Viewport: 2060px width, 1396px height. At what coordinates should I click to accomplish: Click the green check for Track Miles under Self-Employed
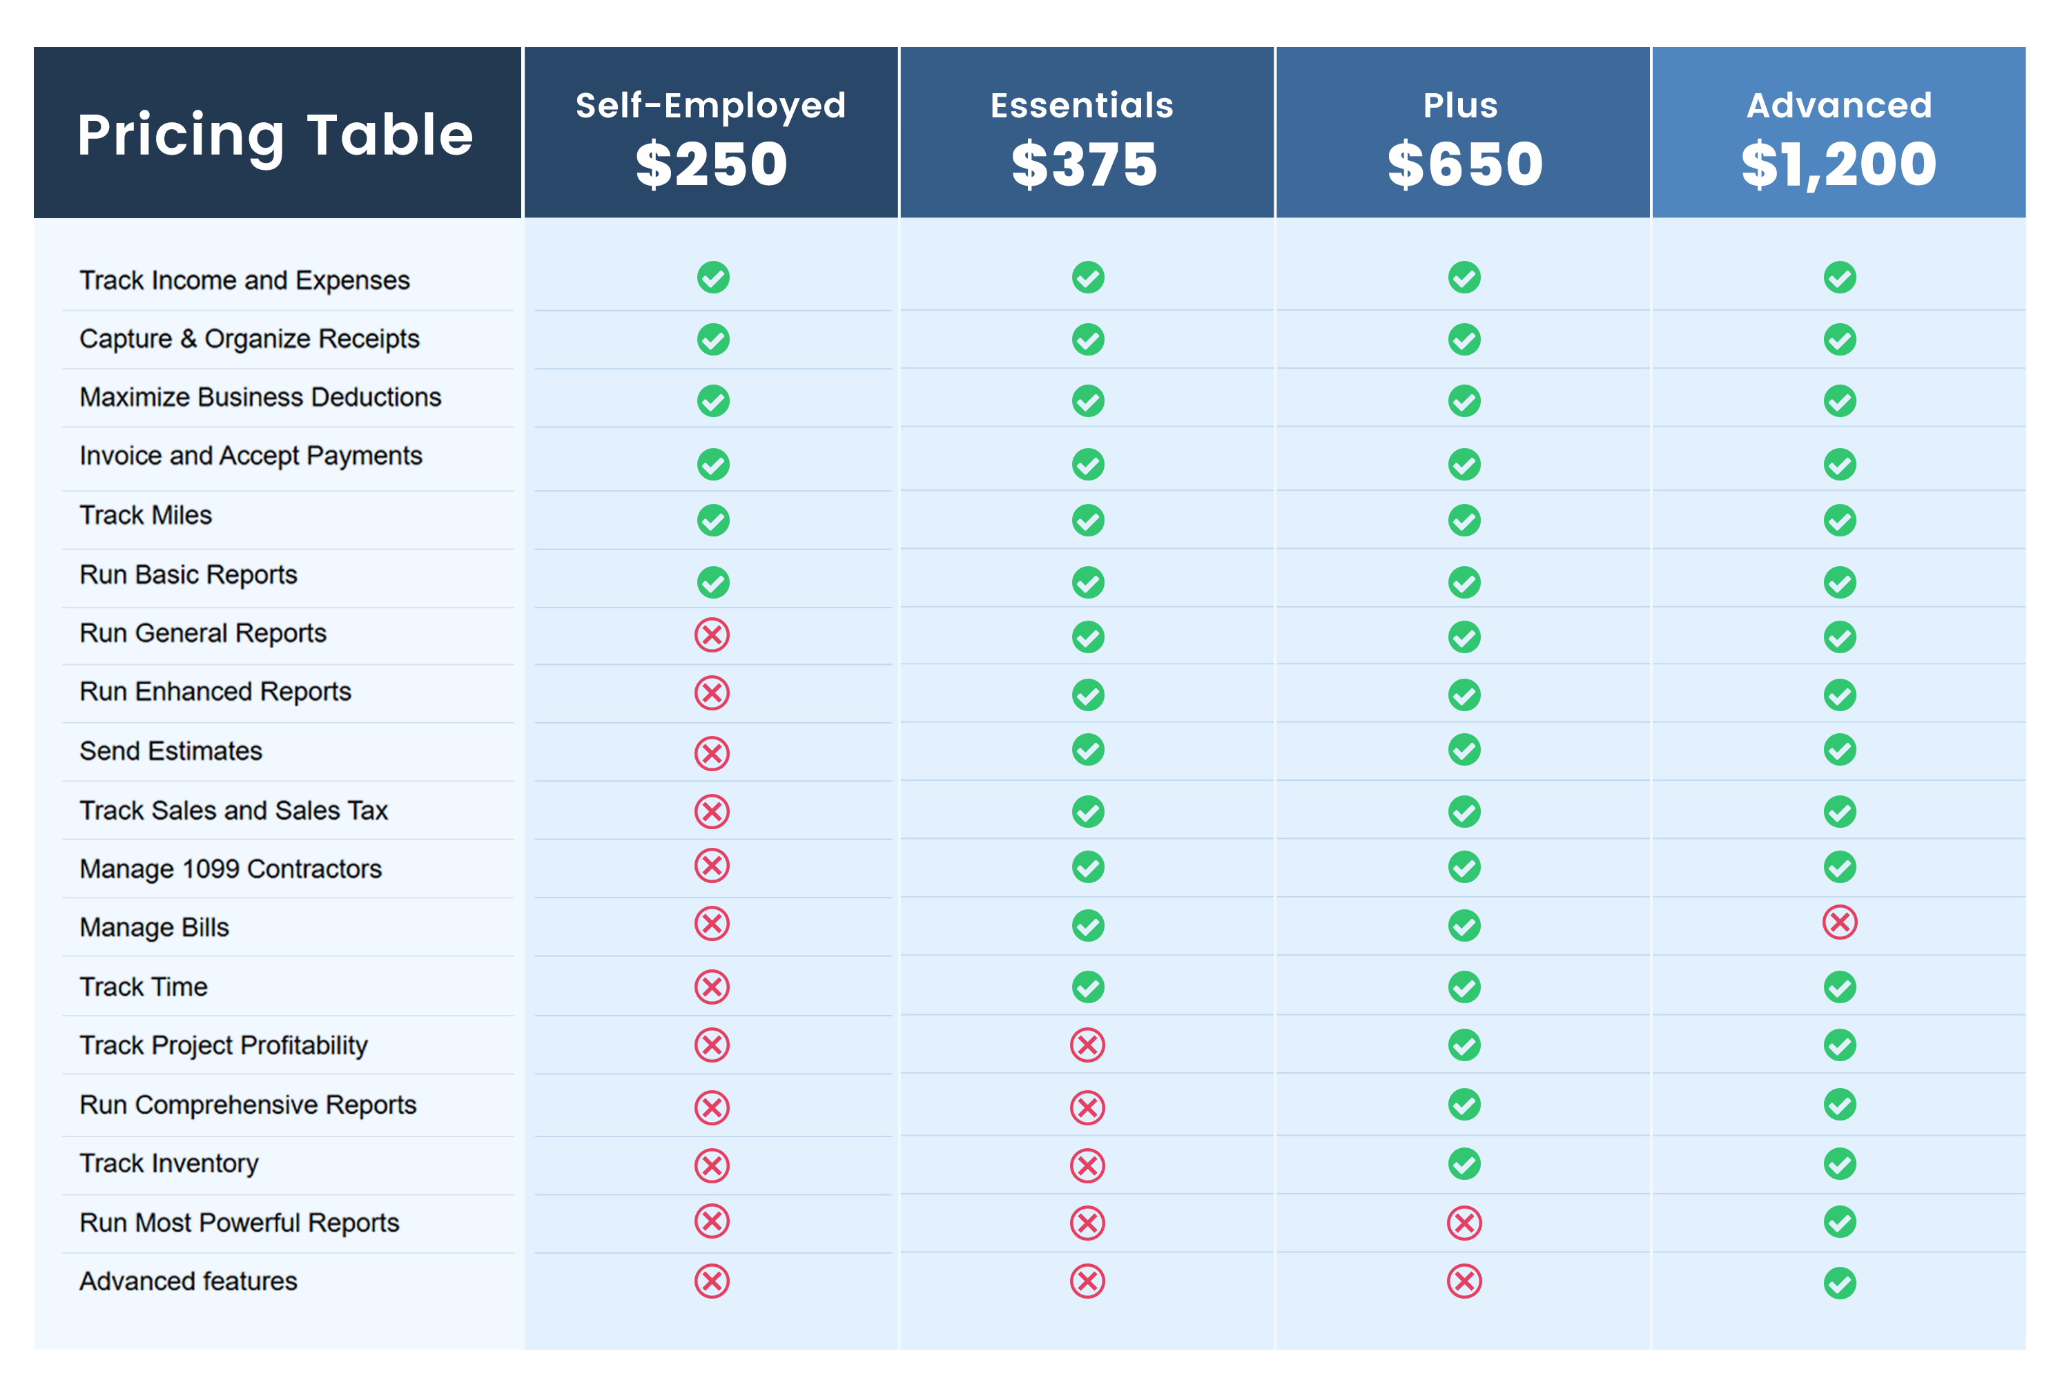712,521
